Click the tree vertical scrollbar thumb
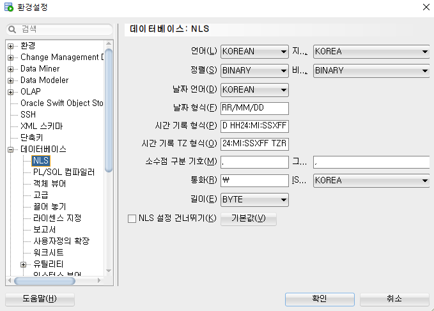Image resolution: width=434 pixels, height=311 pixels. [x=109, y=110]
